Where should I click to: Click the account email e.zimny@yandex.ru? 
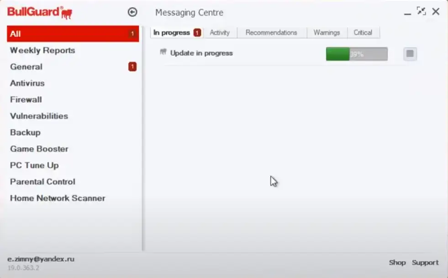41,259
